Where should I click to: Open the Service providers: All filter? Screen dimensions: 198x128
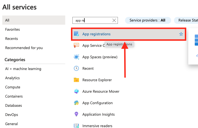(148, 20)
